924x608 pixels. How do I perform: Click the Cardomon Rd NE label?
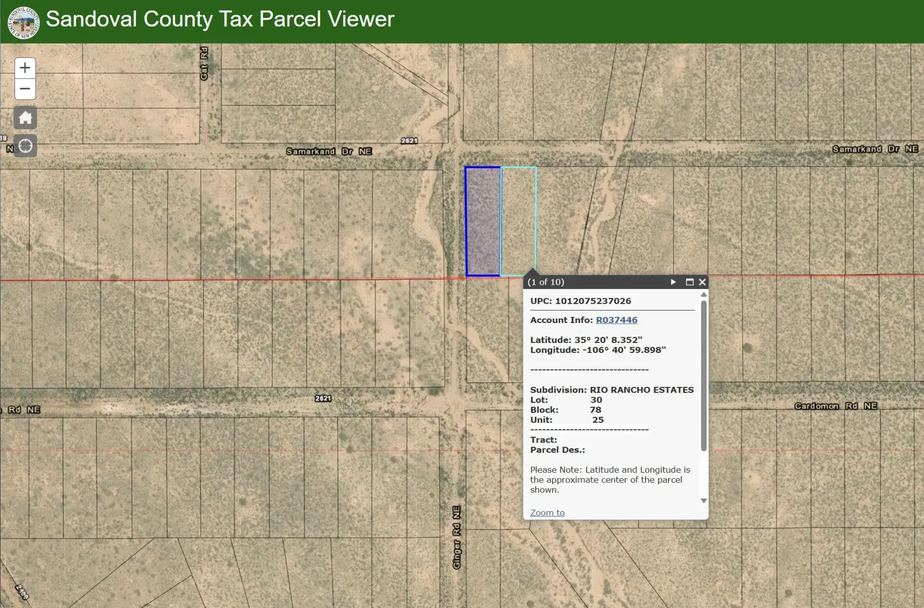(836, 406)
